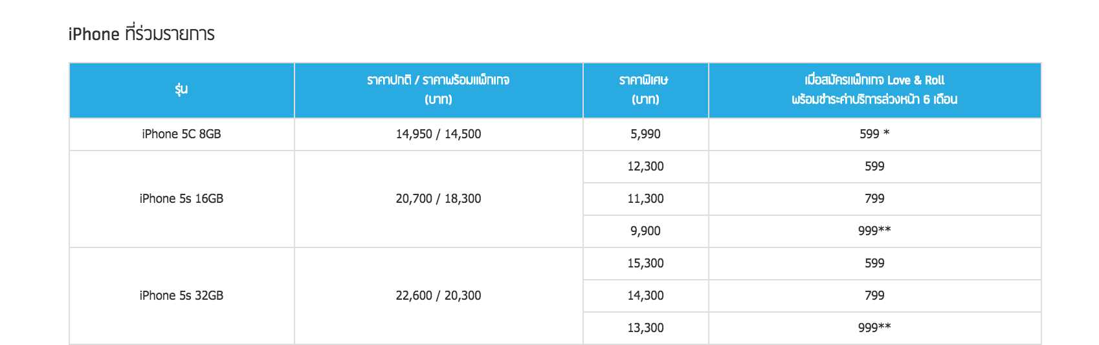Viewport: 1099px width, 345px height.
Task: Select the "ราคาปกติ / ราคาพร้อมแพ็กเกจ" column header
Action: (438, 90)
